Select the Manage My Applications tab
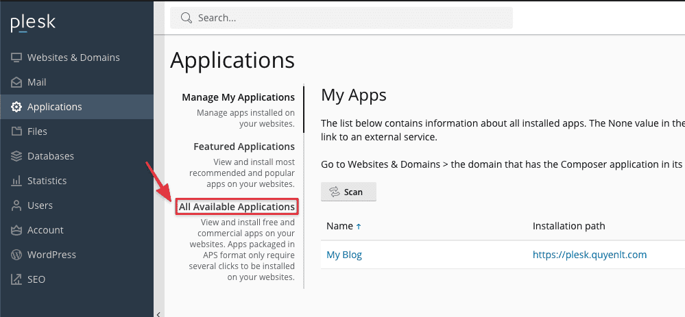Screen dimensions: 685x317 click(x=238, y=97)
